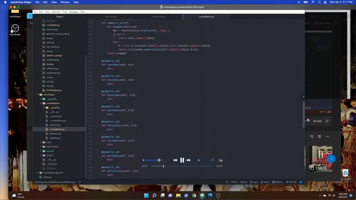356x200 pixels.
Task: Expand the optimization folder
Action: point(41,147)
